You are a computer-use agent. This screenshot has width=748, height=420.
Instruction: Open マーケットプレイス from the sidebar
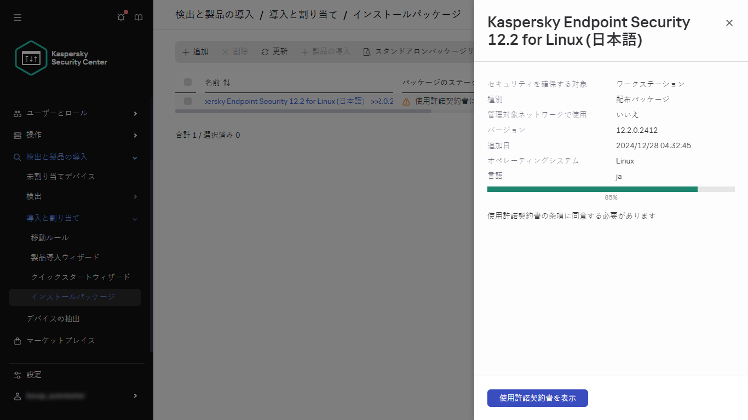pos(60,341)
